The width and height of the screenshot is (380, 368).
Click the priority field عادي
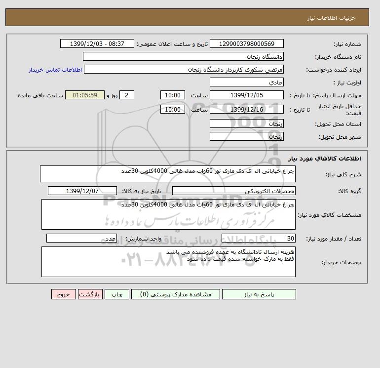[x=246, y=82]
